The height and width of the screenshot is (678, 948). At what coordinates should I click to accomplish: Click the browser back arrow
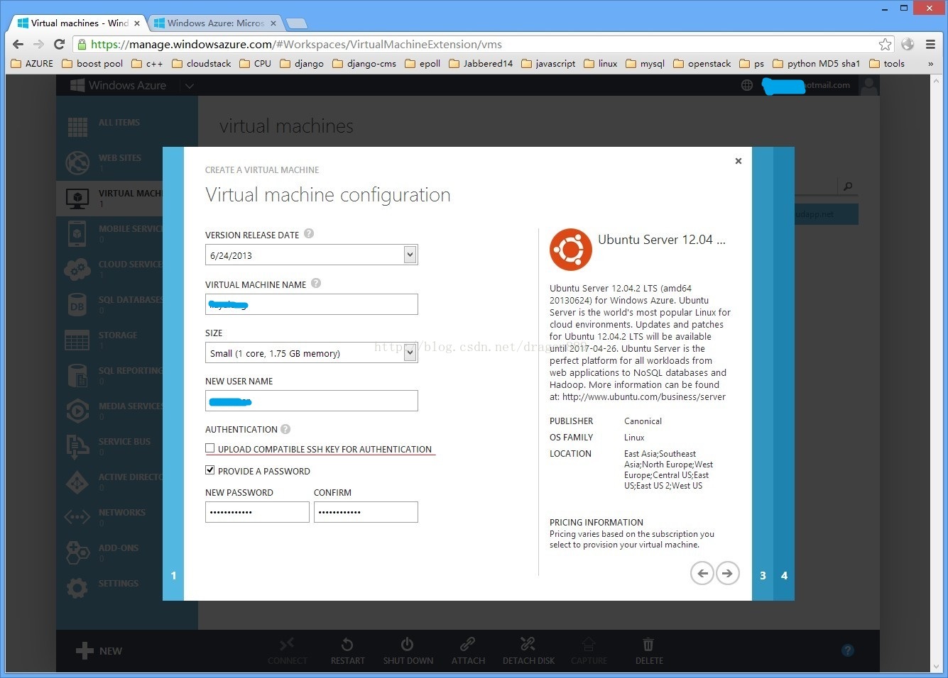pyautogui.click(x=18, y=44)
